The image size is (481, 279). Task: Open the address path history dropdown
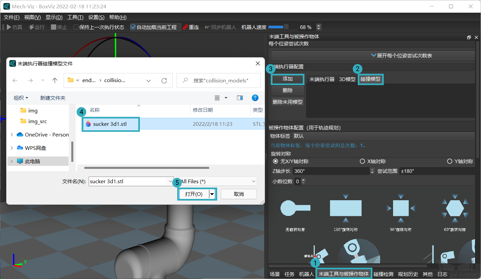[x=149, y=80]
